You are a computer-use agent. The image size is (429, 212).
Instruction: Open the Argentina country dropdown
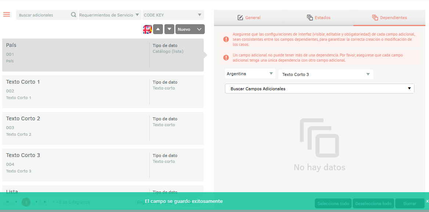click(x=250, y=74)
